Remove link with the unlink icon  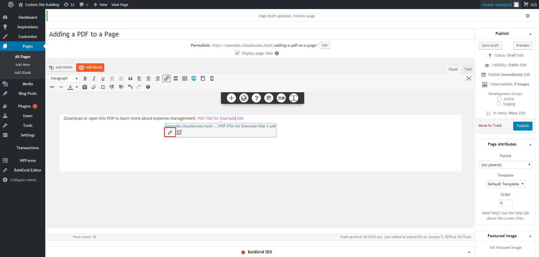[x=179, y=132]
